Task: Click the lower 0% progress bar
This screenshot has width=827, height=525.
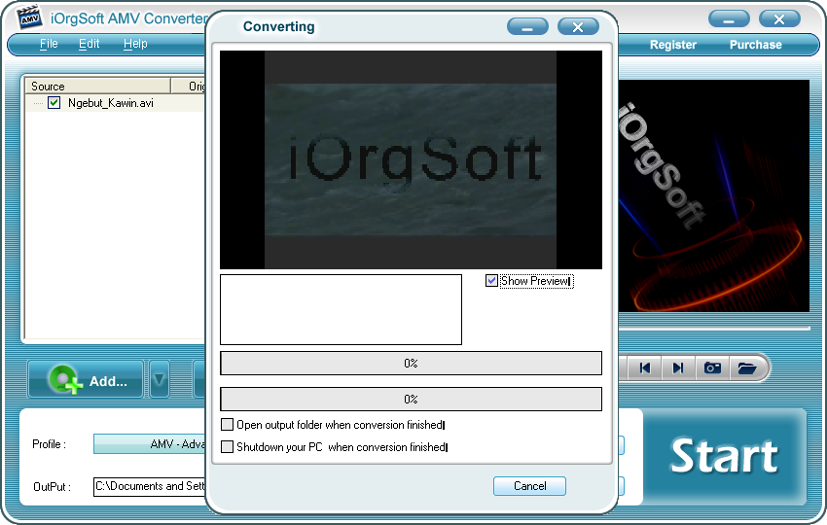Action: pos(411,399)
